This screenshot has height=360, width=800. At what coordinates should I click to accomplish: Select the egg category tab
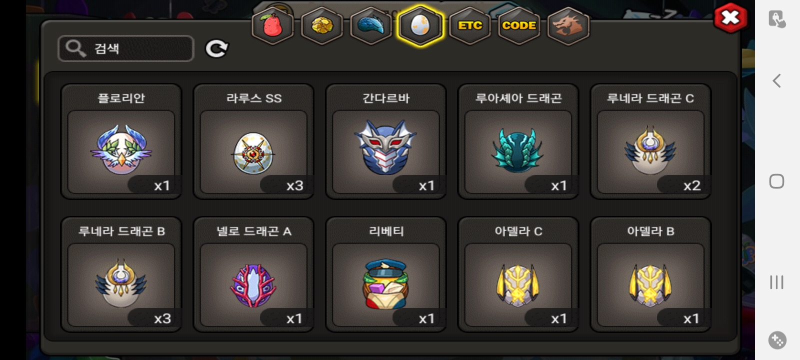click(420, 25)
